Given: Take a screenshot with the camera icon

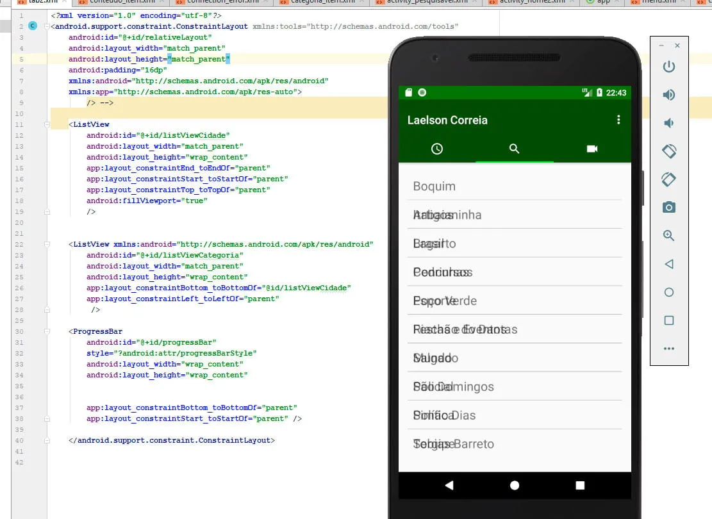Looking at the screenshot, I should coord(668,207).
